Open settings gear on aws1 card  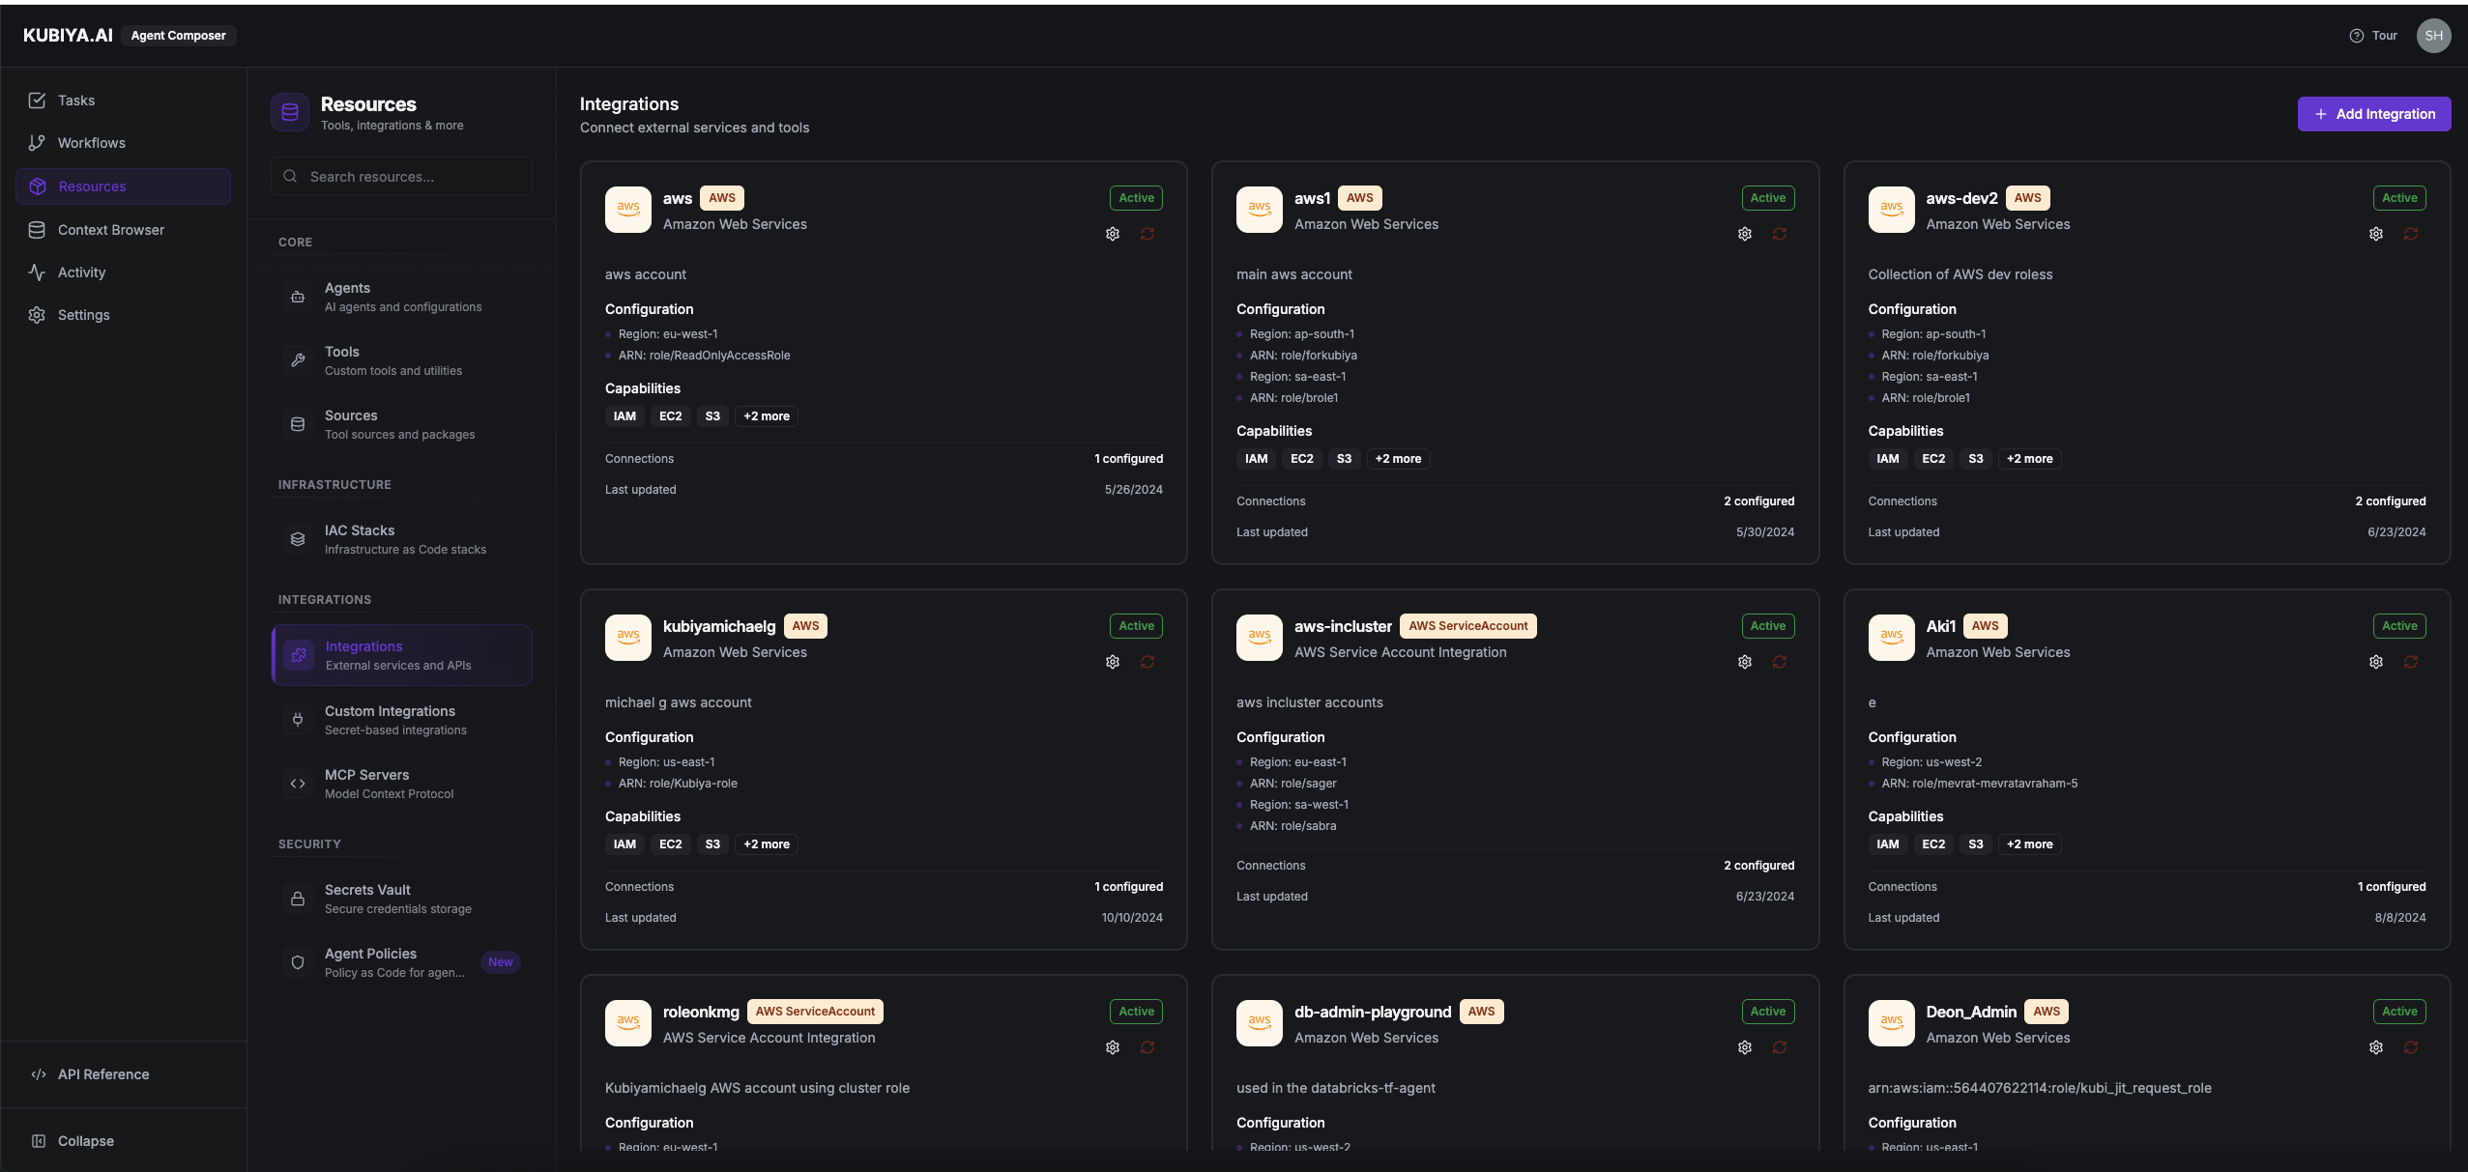click(1745, 234)
